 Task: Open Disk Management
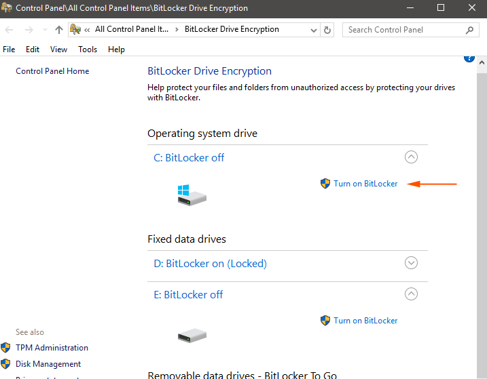pyautogui.click(x=48, y=364)
